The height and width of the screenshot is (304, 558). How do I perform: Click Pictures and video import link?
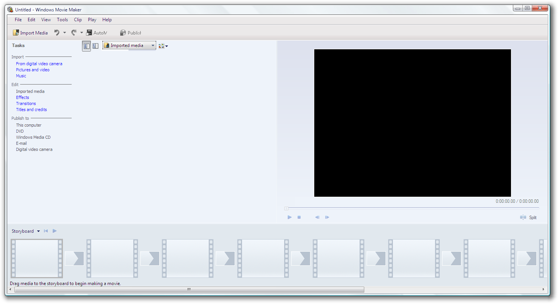click(33, 70)
